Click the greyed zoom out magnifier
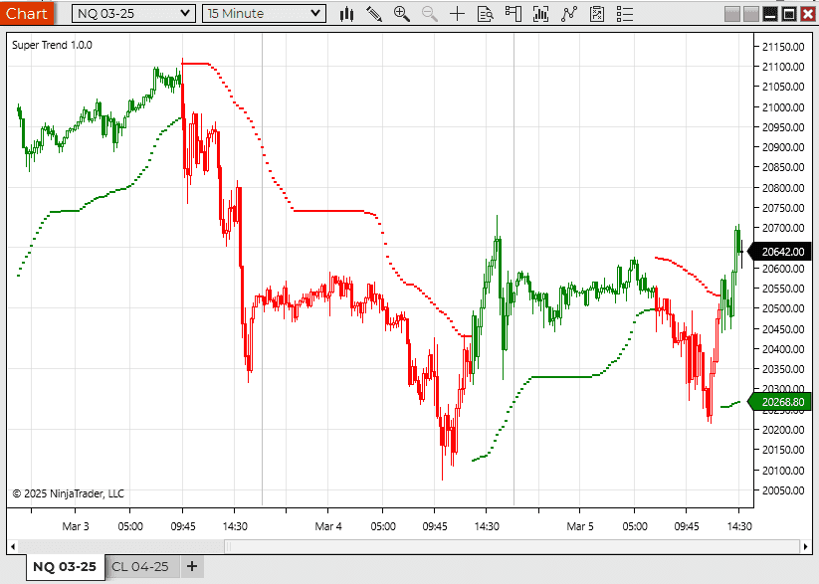The width and height of the screenshot is (819, 584). pos(429,14)
